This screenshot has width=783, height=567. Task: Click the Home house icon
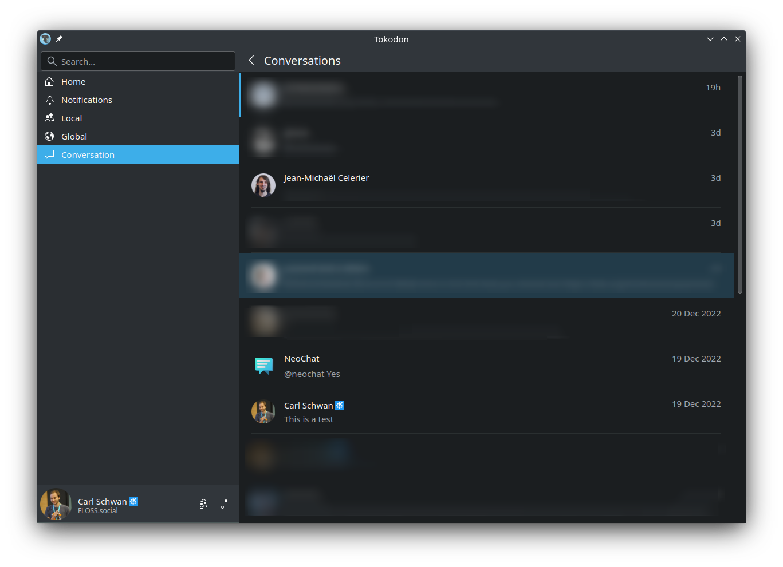tap(49, 82)
